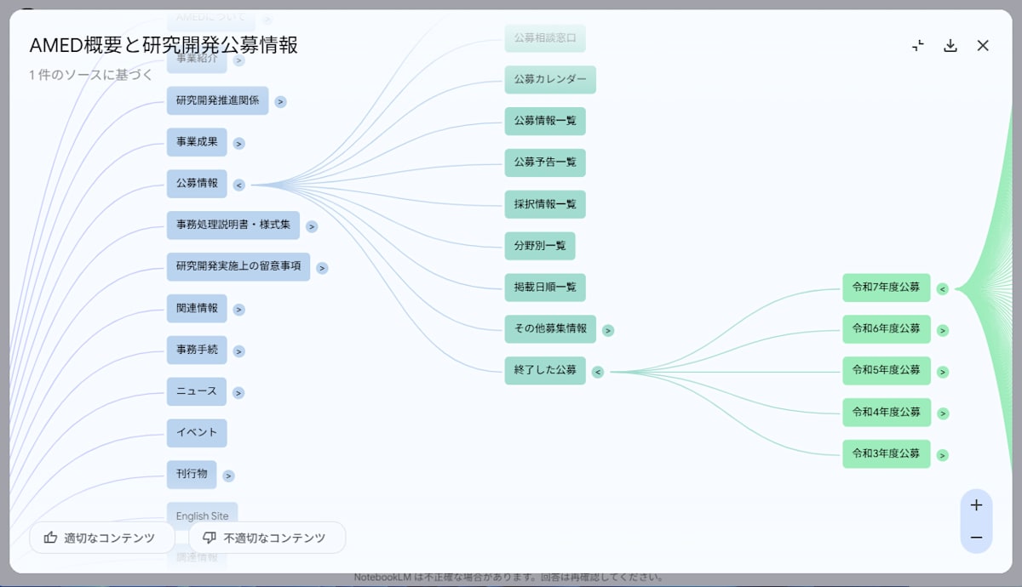Expand the 刊行物 node arrow
The image size is (1022, 587).
click(228, 476)
